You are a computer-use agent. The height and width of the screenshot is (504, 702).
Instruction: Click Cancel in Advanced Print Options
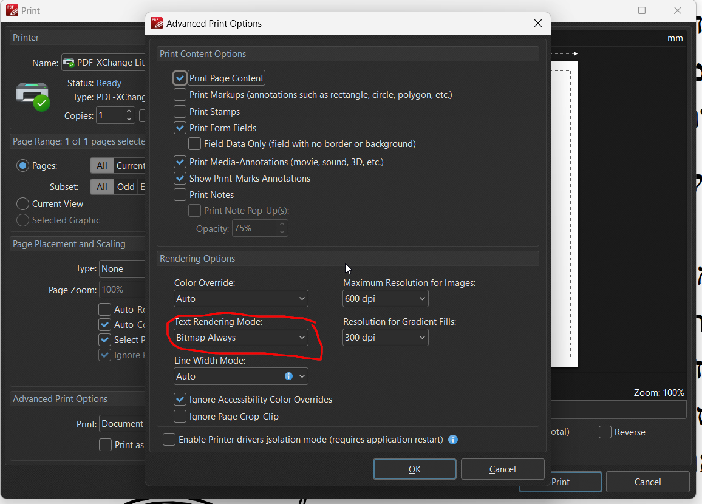pyautogui.click(x=502, y=469)
